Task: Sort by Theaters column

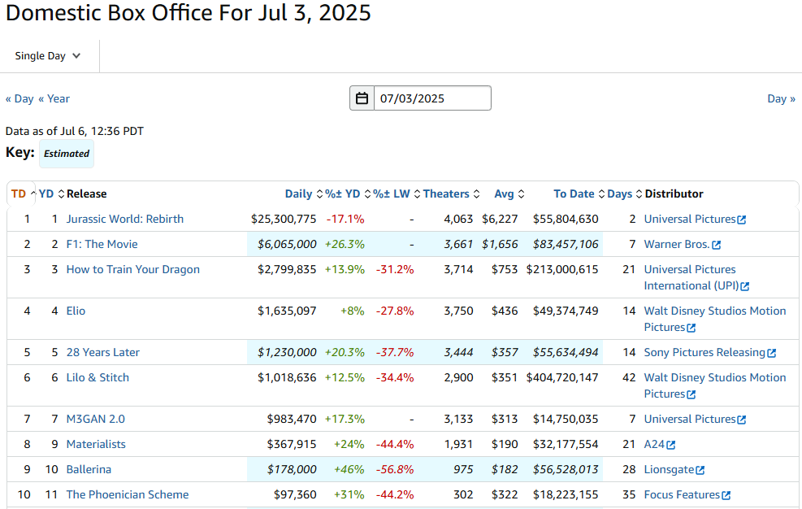Action: 451,194
